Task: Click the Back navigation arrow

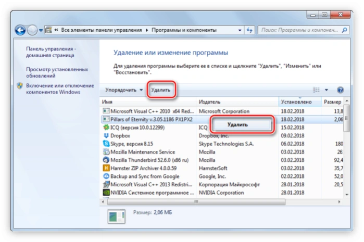Action: (x=20, y=30)
